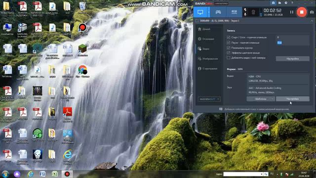The height and width of the screenshot is (178, 316).
Task: Switch to game recording mode gamepad icon
Action: 218,12
